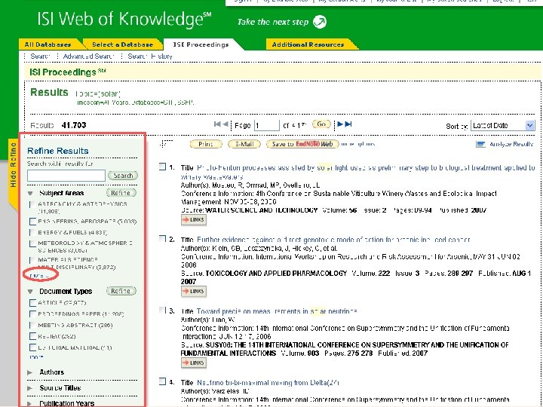Check Article document type

pos(32,303)
